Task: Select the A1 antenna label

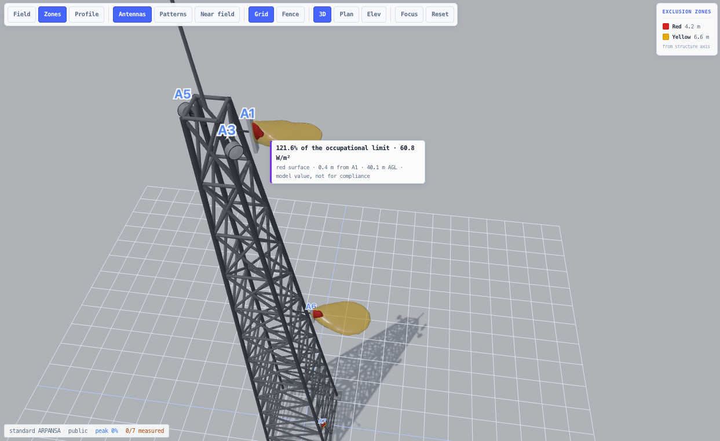Action: pos(248,114)
